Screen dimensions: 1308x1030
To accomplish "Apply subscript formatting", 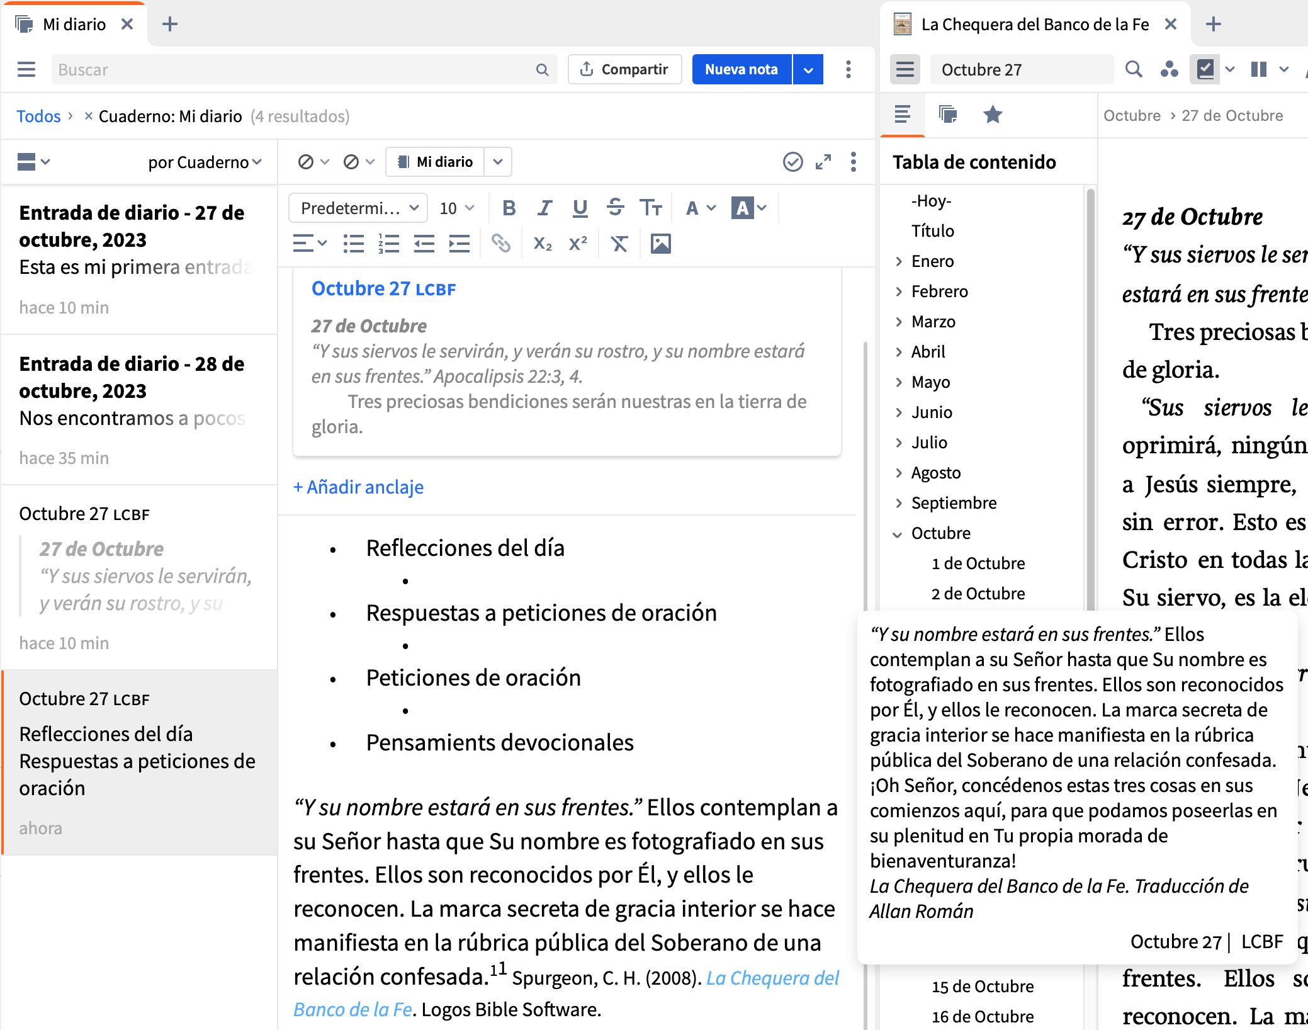I will [x=543, y=244].
